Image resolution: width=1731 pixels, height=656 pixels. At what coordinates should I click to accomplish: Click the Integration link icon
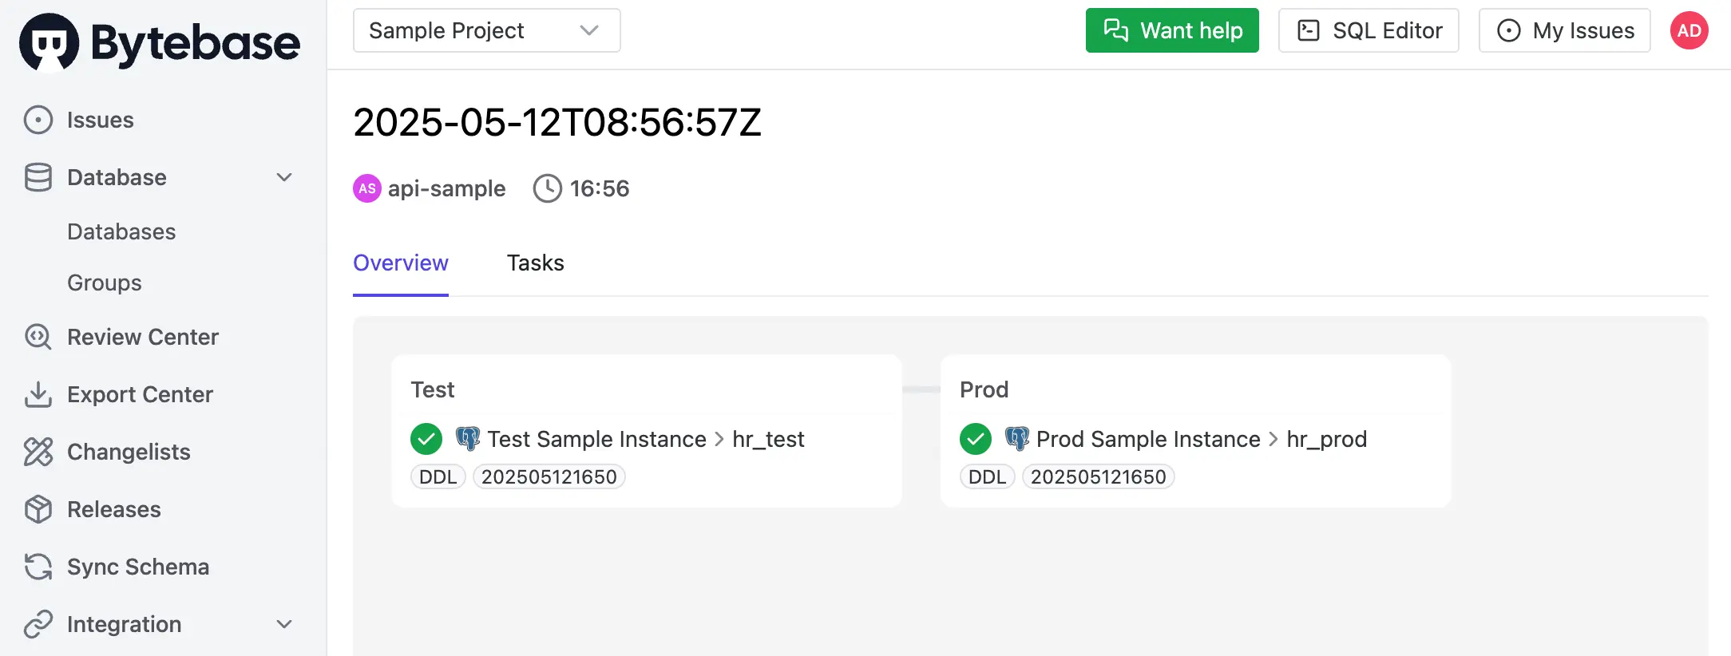click(38, 624)
